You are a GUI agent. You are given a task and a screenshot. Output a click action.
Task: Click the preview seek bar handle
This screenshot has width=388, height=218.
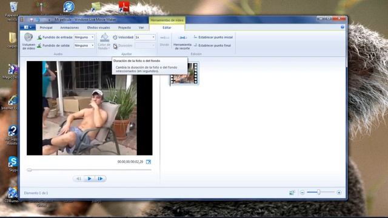(30, 170)
